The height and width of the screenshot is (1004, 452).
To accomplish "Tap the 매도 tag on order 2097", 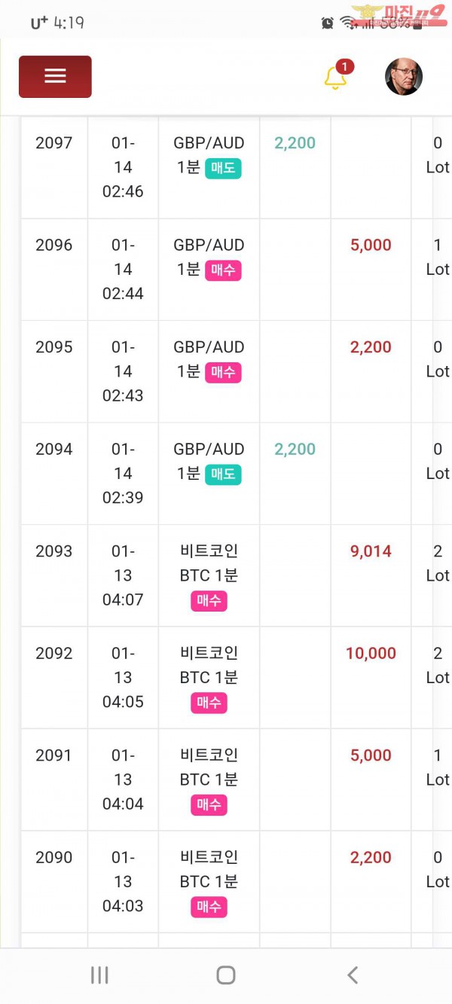I will tap(223, 168).
